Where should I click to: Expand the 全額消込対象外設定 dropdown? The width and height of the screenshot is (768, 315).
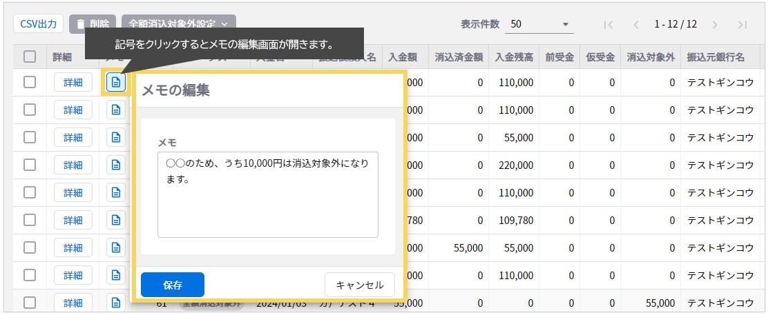point(178,24)
